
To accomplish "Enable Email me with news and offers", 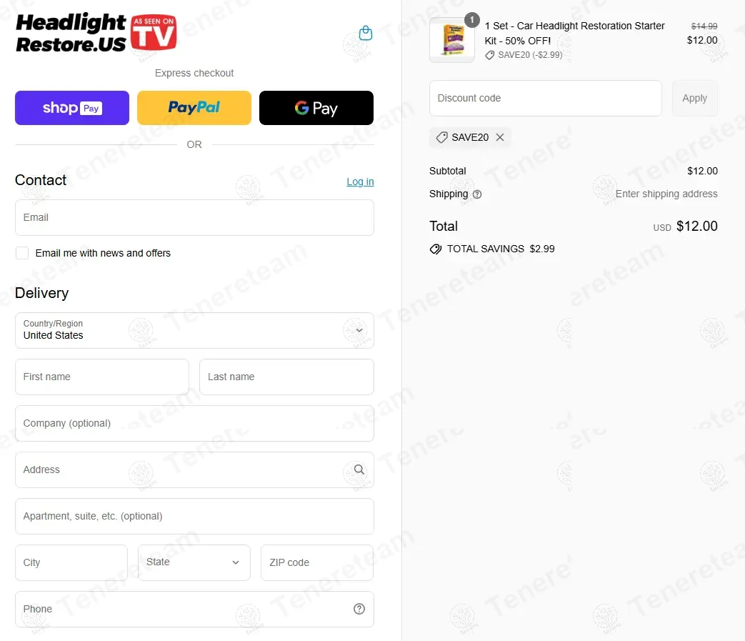I will [x=22, y=253].
